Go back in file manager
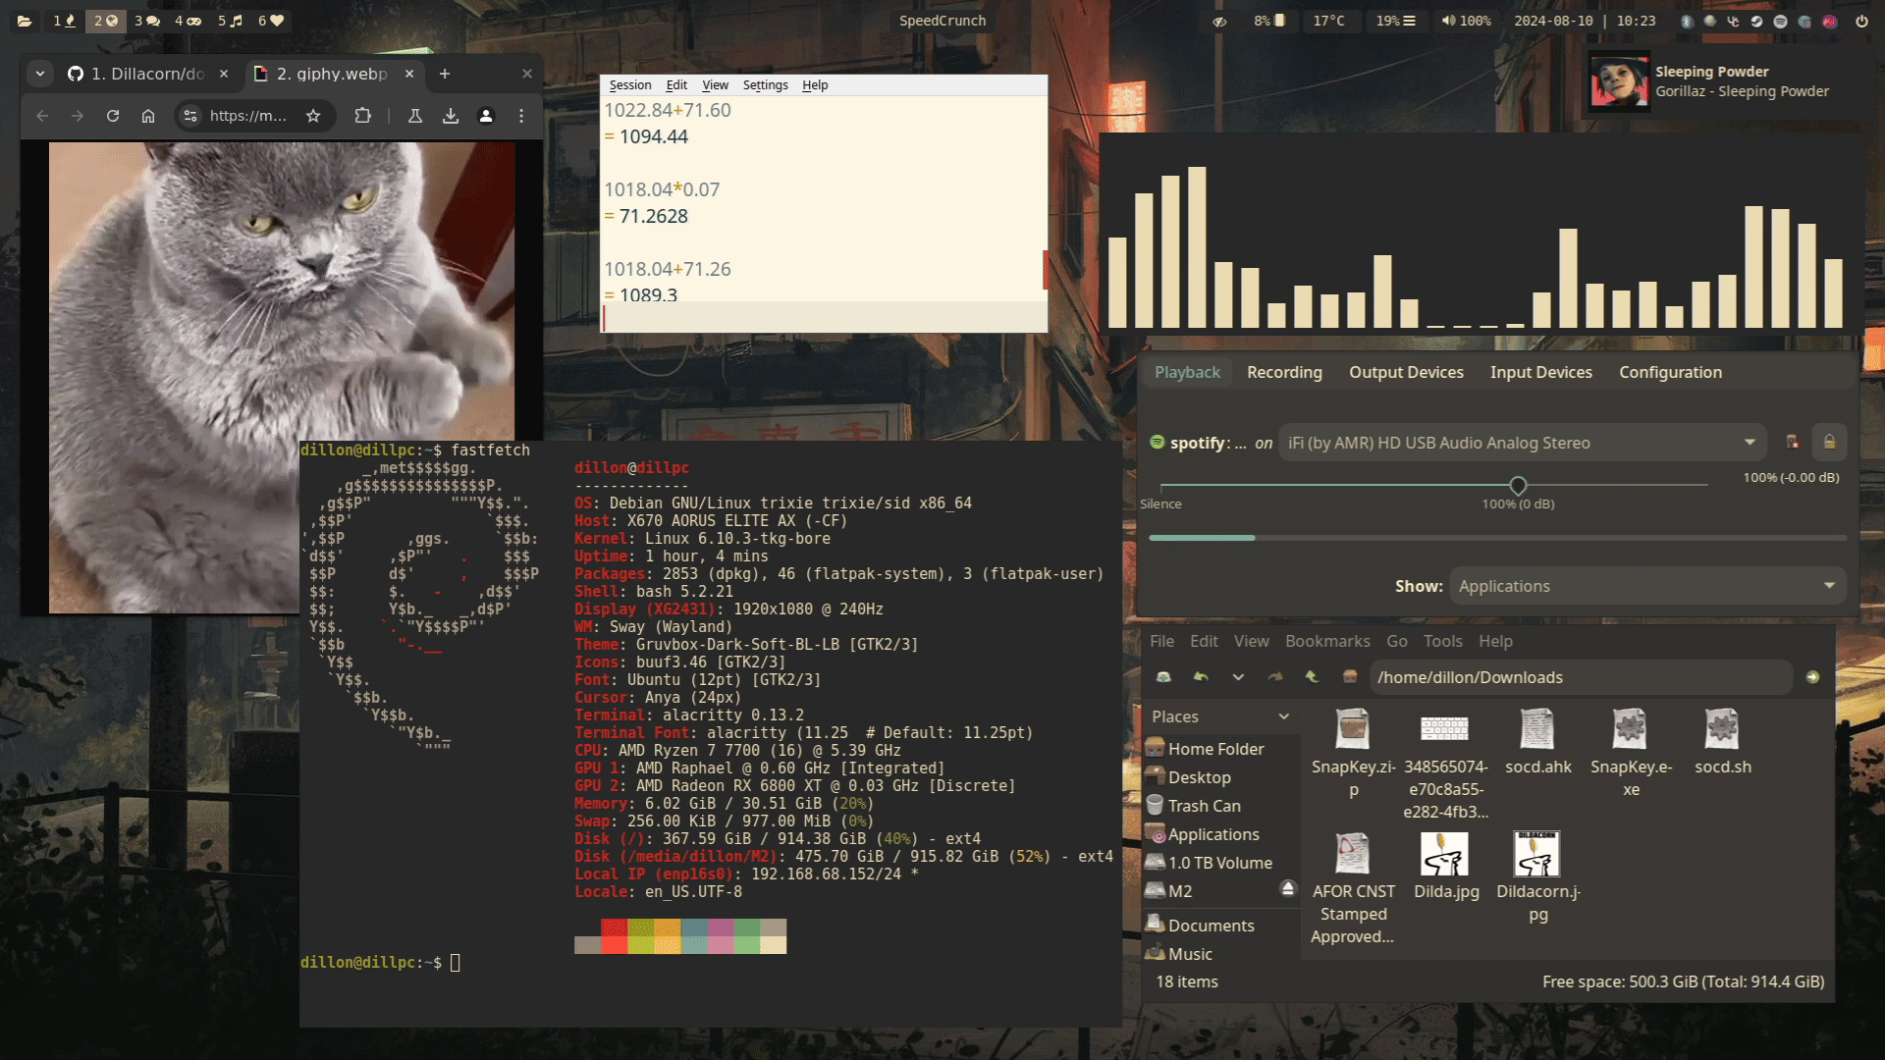 click(1201, 677)
